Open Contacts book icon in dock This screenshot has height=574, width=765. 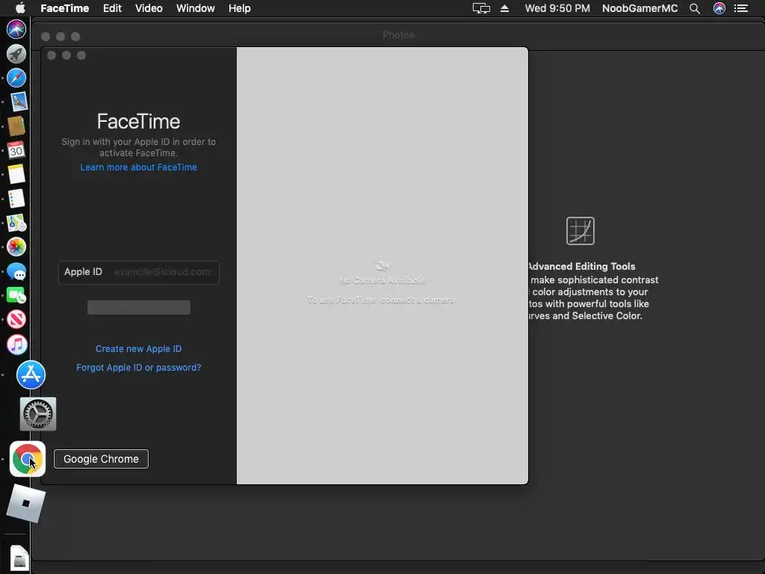[16, 126]
